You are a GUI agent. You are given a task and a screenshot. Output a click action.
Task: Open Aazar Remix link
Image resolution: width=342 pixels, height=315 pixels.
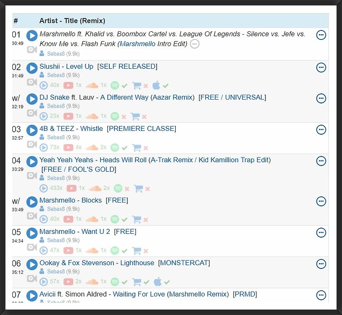click(172, 97)
